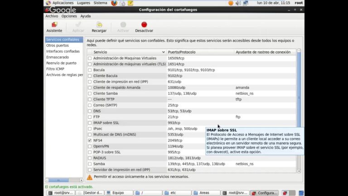Screen dimensions: 348x196
Task: Click the orange update notification tray icon
Action: coord(231,3)
